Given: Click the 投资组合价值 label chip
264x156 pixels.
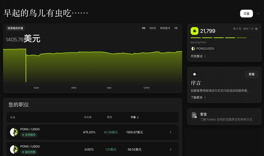Looking at the screenshot, I should 15,28.
